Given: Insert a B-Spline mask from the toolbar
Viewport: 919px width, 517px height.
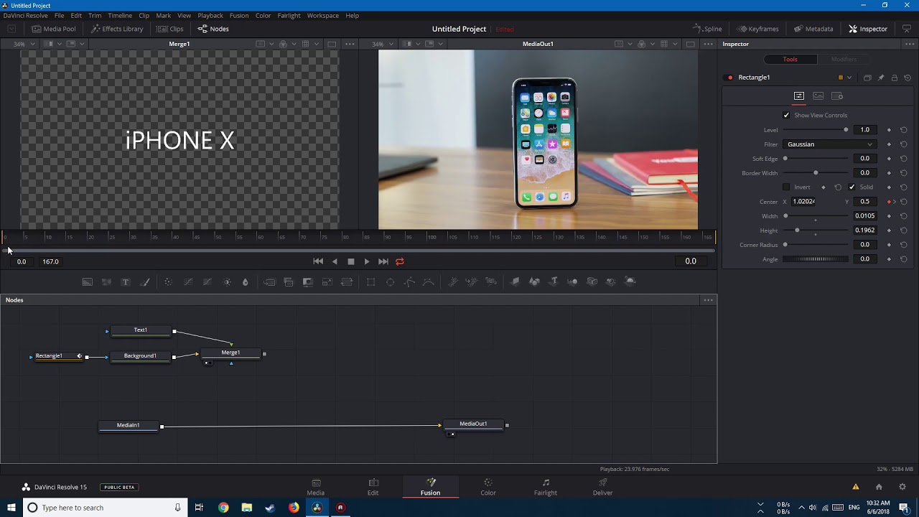Looking at the screenshot, I should [429, 282].
